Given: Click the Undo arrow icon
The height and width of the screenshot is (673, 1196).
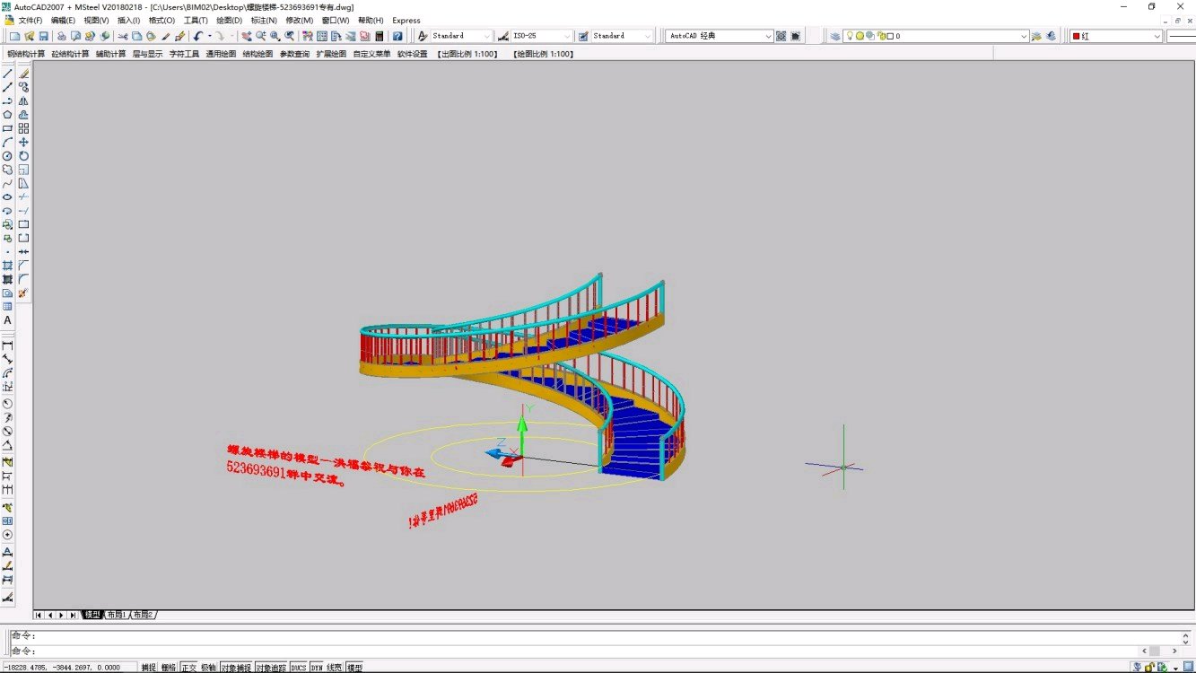Looking at the screenshot, I should click(198, 36).
